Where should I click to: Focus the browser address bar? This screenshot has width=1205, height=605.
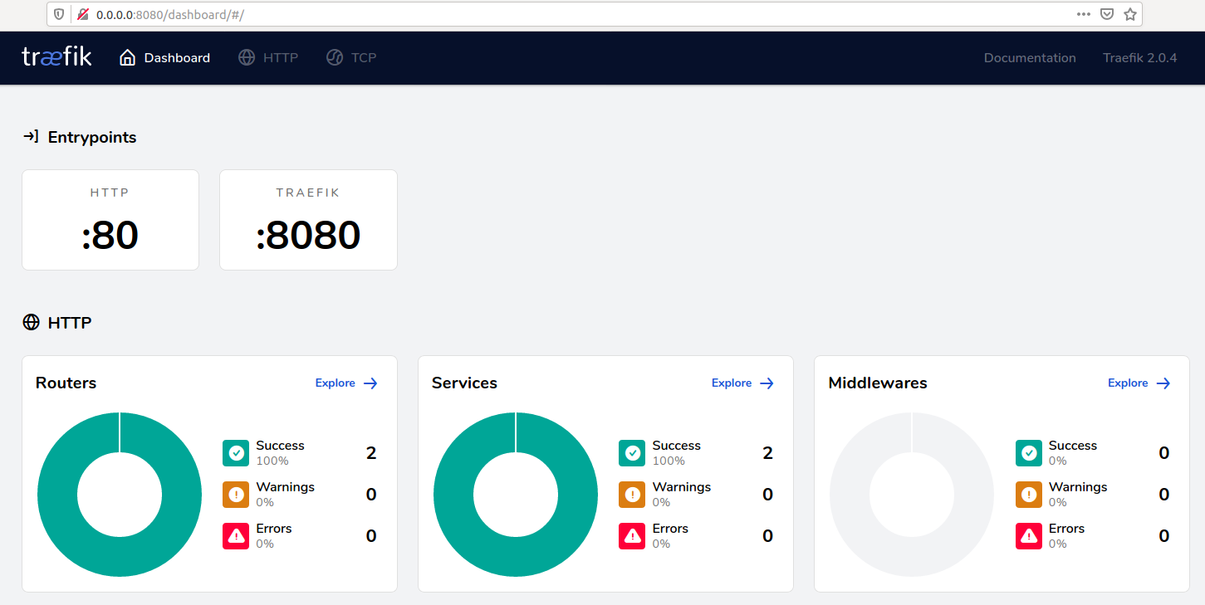[x=581, y=14]
